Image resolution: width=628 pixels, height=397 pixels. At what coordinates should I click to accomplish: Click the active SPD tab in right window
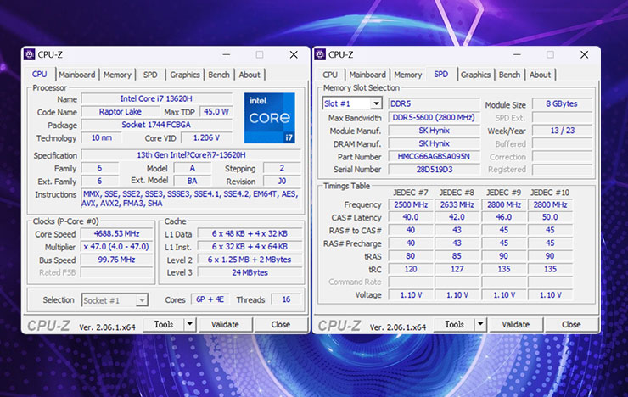tap(441, 74)
